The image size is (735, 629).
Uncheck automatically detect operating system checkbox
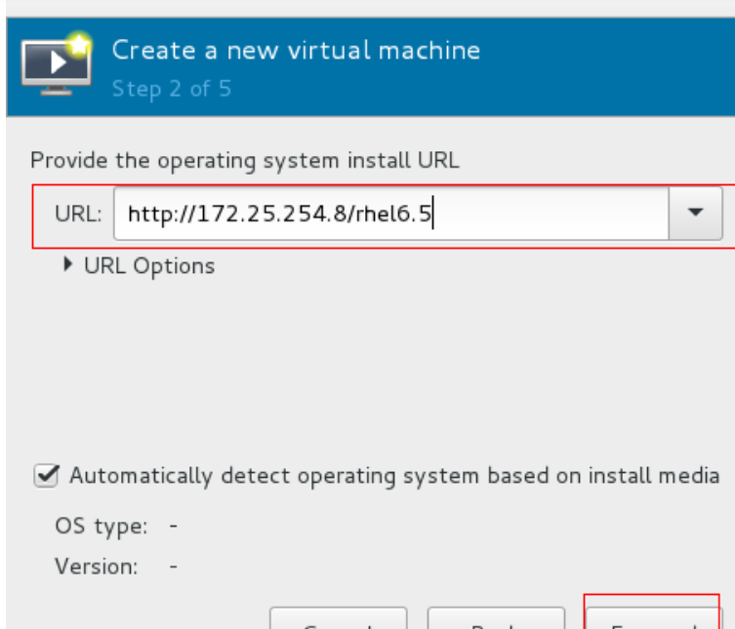(x=46, y=476)
